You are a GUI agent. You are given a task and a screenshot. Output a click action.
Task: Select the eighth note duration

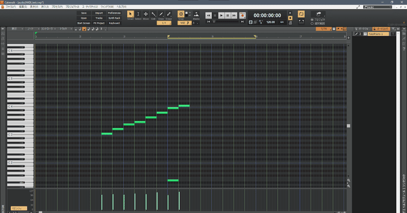[x=89, y=29]
